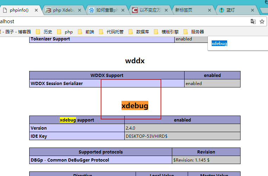Click the Lantern favicon on 蓝灯 tab
This screenshot has height=176, width=268.
click(222, 10)
